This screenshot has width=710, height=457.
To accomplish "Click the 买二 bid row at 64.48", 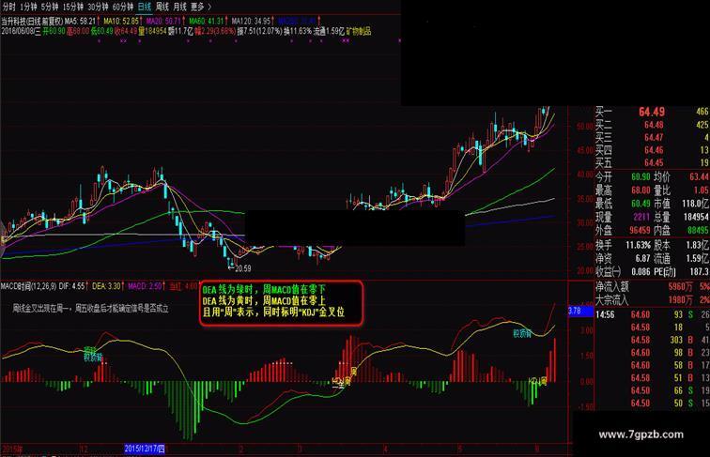I will 652,125.
